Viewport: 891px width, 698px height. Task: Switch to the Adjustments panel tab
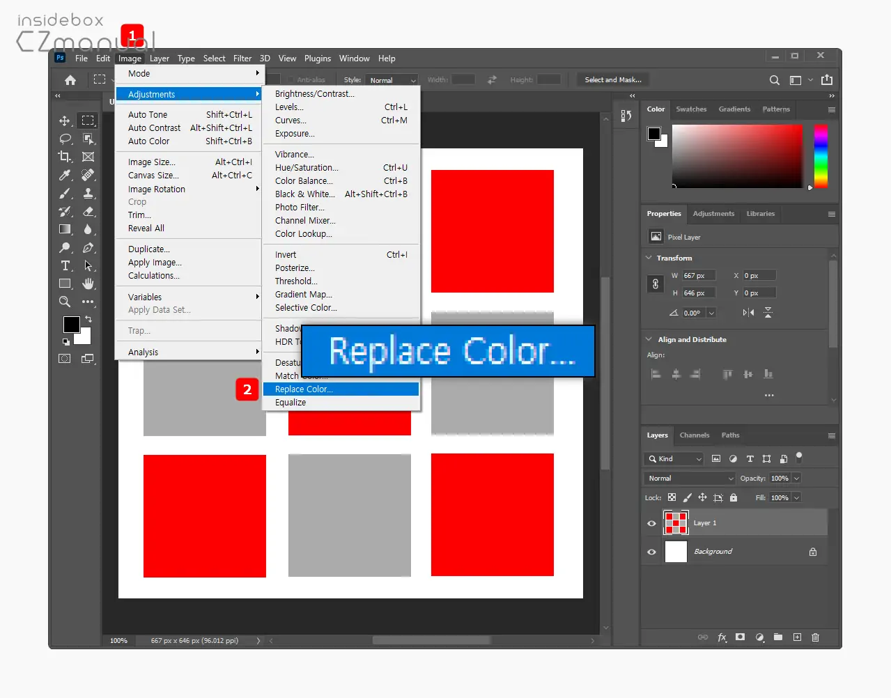pyautogui.click(x=713, y=214)
